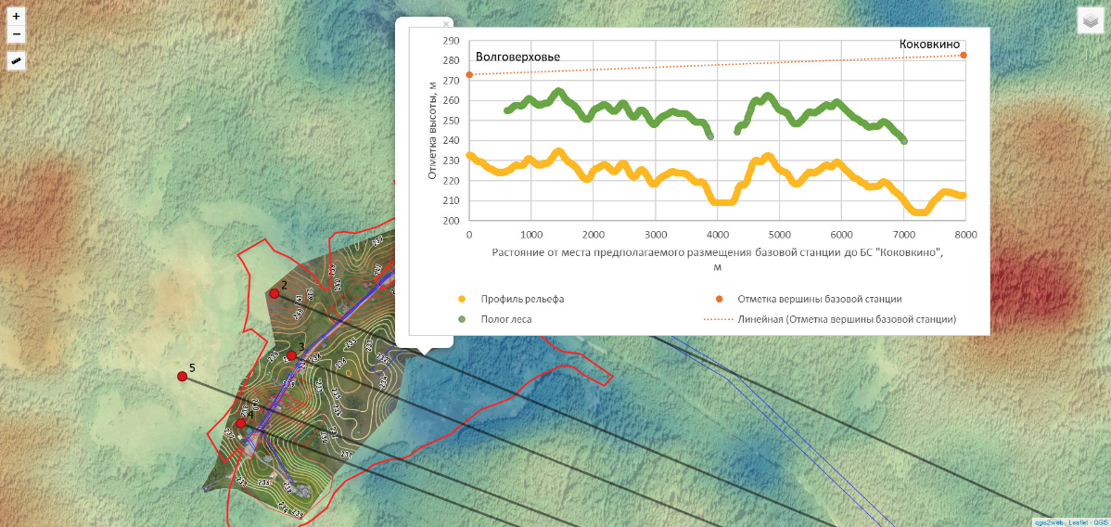
Task: Select red point marker number 5
Action: pos(183,376)
